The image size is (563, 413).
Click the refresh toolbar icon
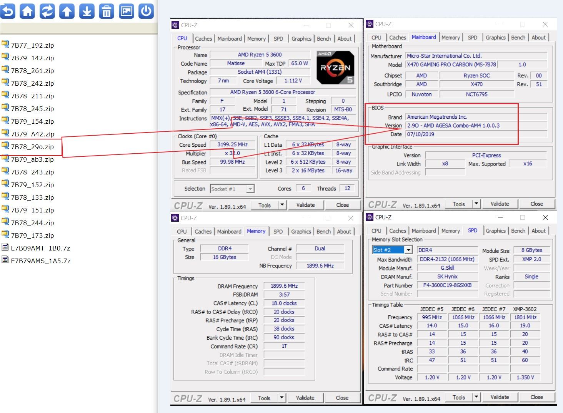click(47, 11)
